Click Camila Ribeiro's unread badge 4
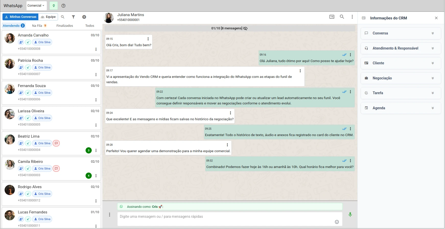 [89, 176]
